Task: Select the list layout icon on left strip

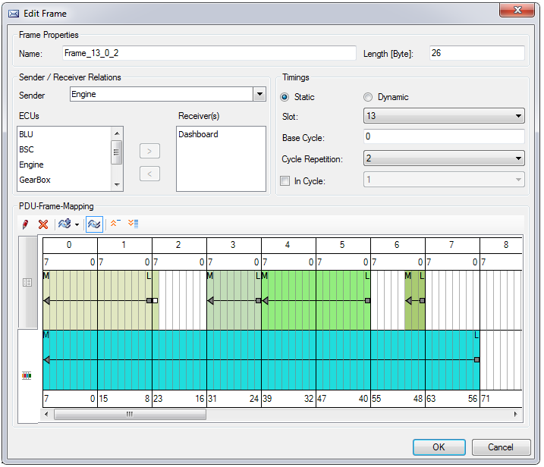Action: tap(27, 282)
